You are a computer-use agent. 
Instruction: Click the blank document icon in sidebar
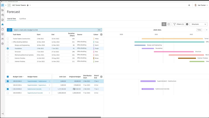[x=2, y=29]
